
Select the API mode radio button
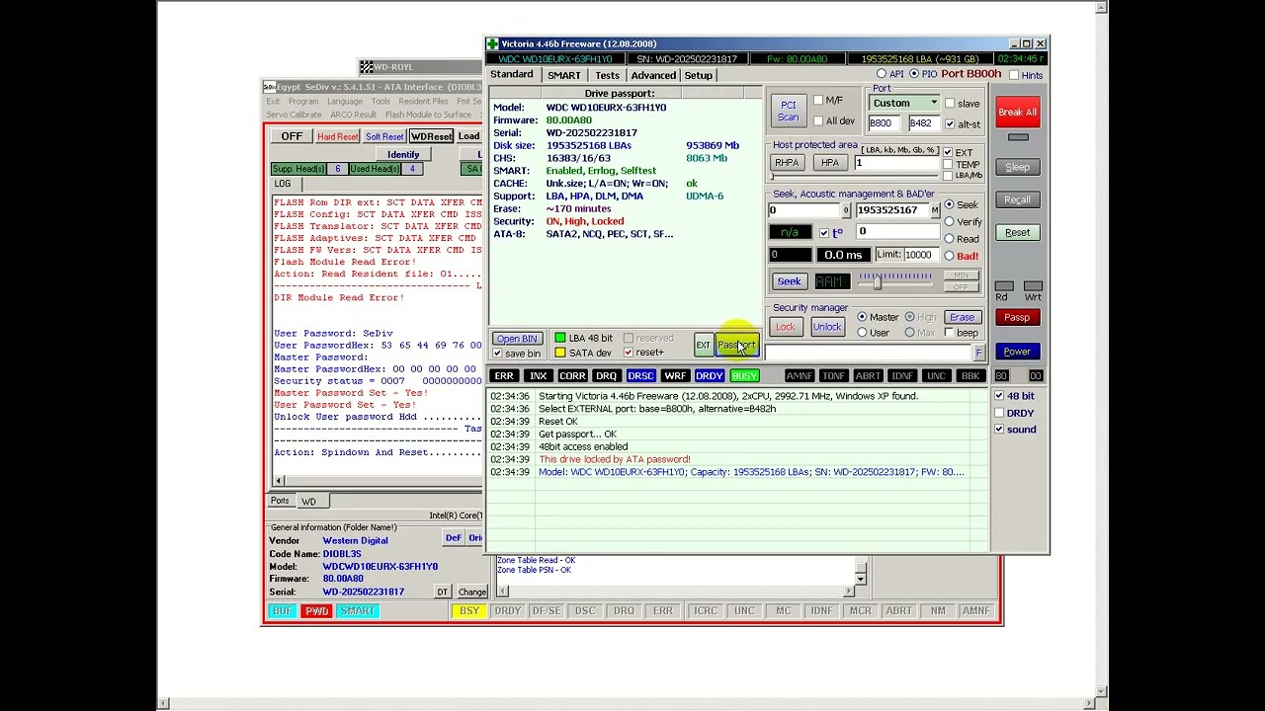click(x=882, y=75)
